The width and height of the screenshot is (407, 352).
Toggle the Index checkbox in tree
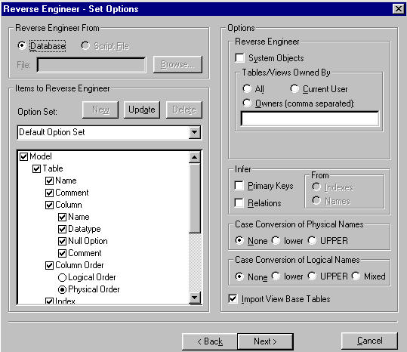click(49, 301)
